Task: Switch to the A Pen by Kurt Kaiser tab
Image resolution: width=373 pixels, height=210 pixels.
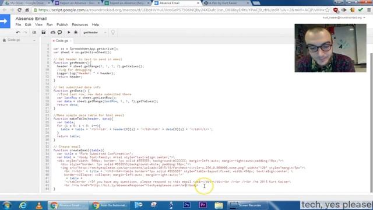Action: (x=227, y=3)
